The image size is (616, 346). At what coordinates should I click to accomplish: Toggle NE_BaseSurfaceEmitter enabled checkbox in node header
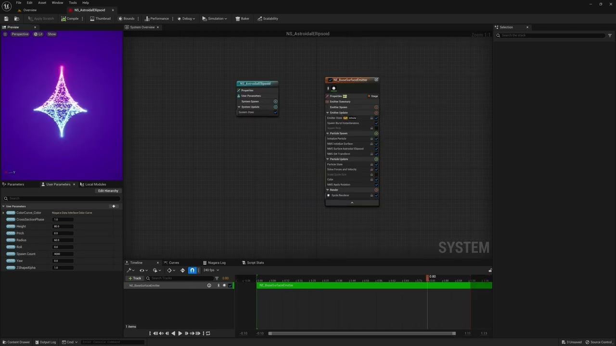[x=330, y=80]
